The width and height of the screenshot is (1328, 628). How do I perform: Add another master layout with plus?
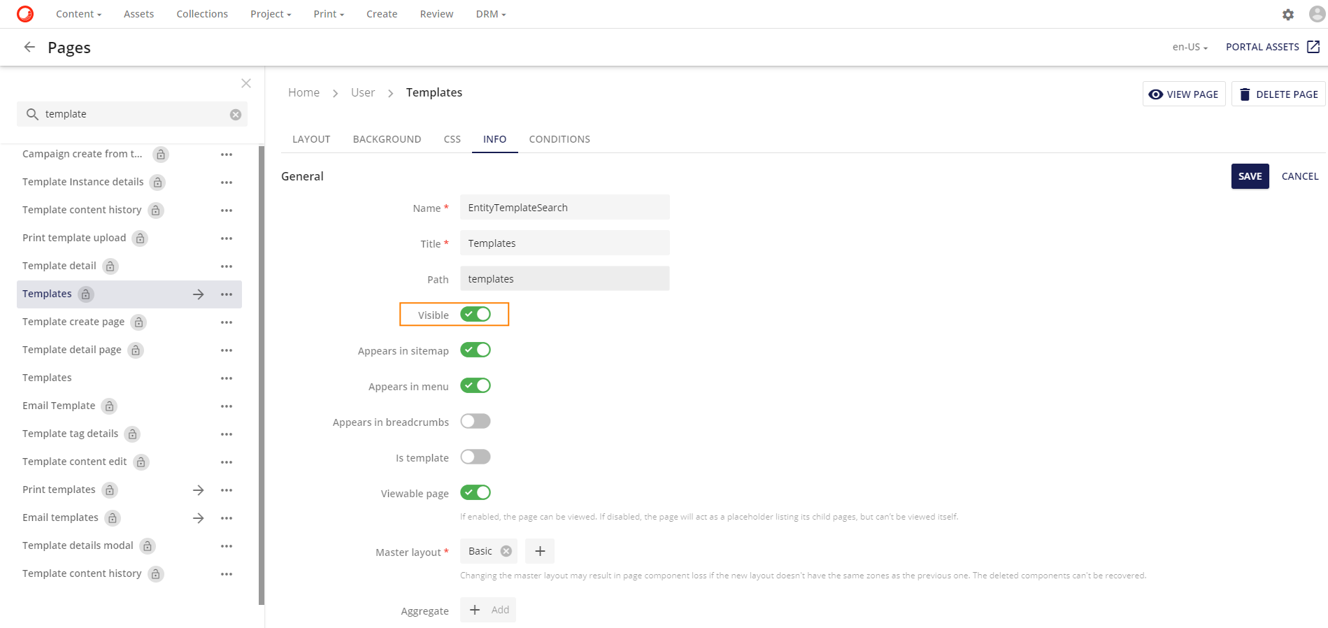coord(540,551)
